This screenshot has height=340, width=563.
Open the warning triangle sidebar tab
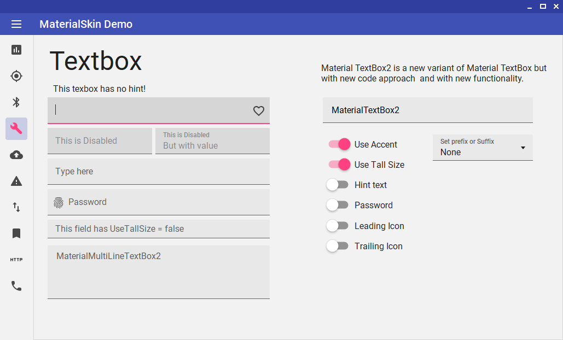tap(16, 181)
